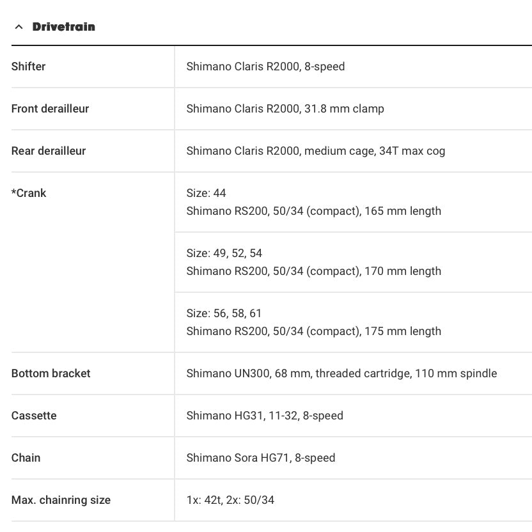532x532 pixels.
Task: Click the Size: 56, 58, 61 entry
Action: [224, 313]
